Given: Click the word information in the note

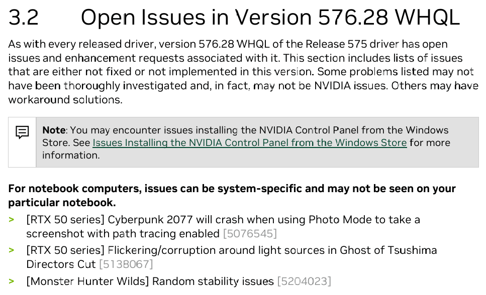Looking at the screenshot, I should pyautogui.click(x=71, y=156).
